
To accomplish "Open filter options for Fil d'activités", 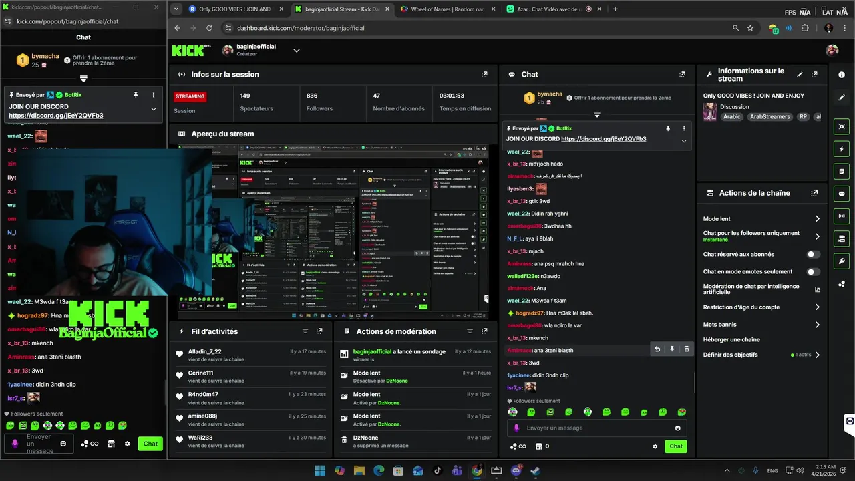I will [305, 331].
